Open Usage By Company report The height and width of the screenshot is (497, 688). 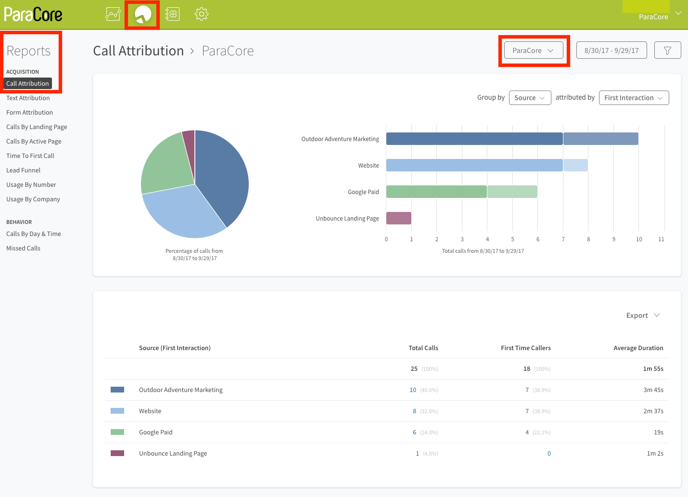pos(33,199)
